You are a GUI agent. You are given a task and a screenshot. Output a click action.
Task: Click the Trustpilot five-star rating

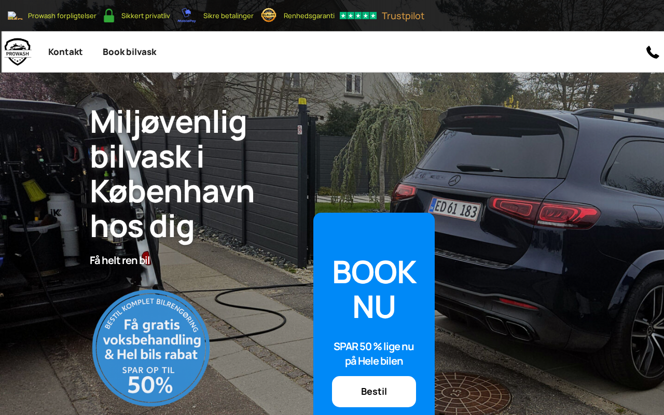pyautogui.click(x=358, y=16)
